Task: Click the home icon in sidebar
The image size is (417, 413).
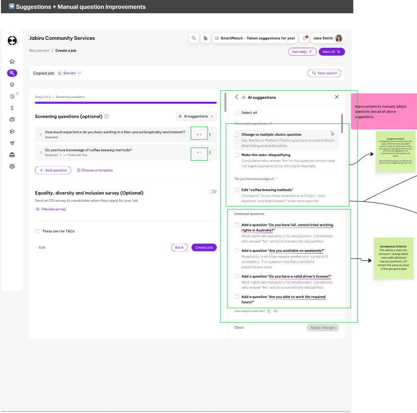Action: (x=12, y=61)
